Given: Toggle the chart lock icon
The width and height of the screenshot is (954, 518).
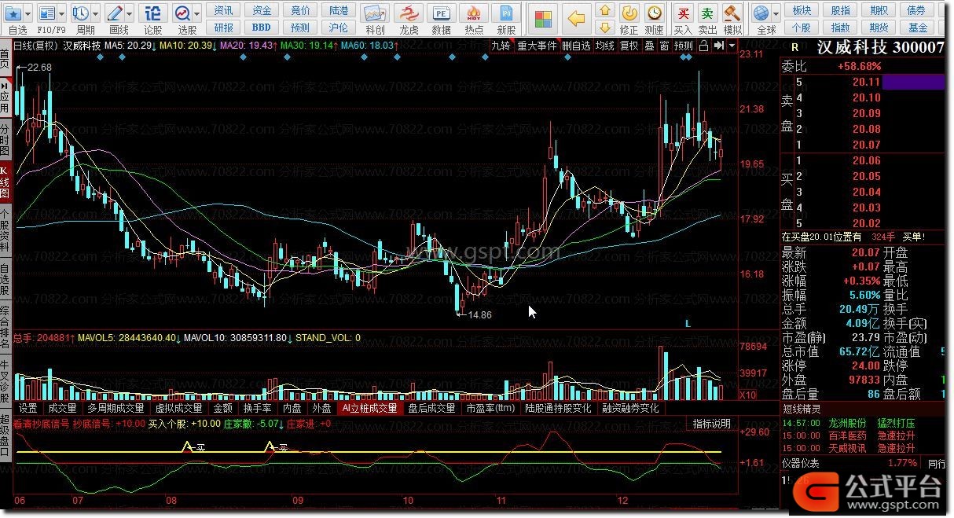Looking at the screenshot, I should [703, 46].
